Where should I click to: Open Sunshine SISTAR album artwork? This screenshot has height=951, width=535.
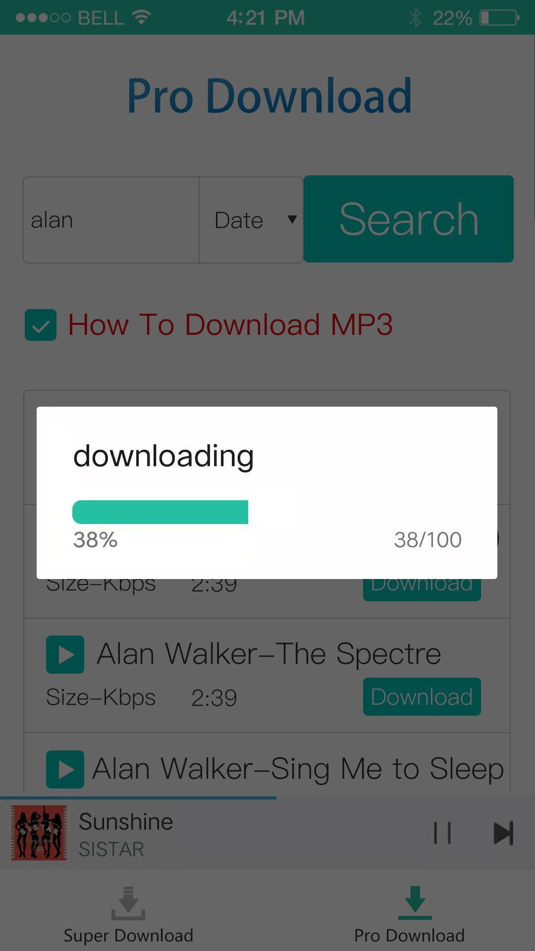click(39, 833)
